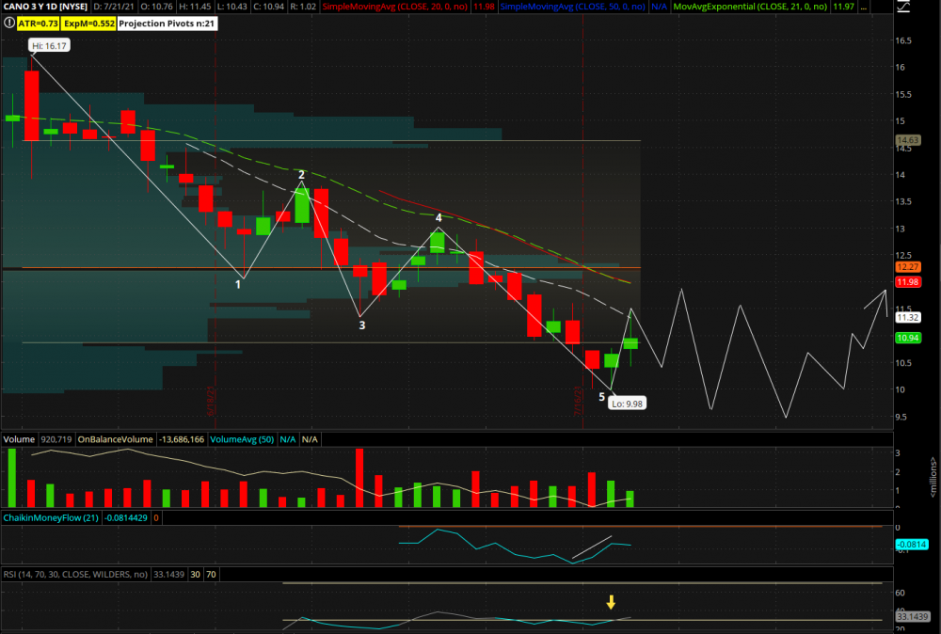Screen dimensions: 941x634
Task: Click the info icon beside ATR label
Action: [x=8, y=23]
